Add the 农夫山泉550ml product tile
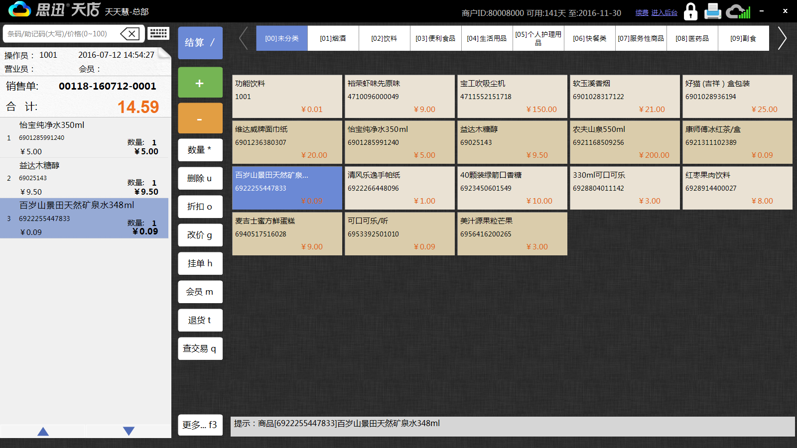Image resolution: width=797 pixels, height=448 pixels. click(x=625, y=142)
